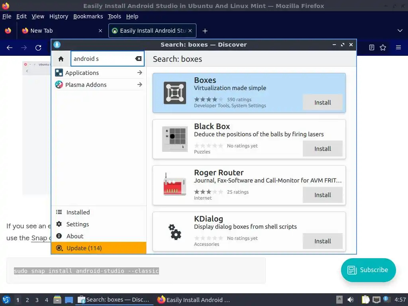The width and height of the screenshot is (408, 306).
Task: Open the taskbar start menu launcher
Action: click(6, 300)
